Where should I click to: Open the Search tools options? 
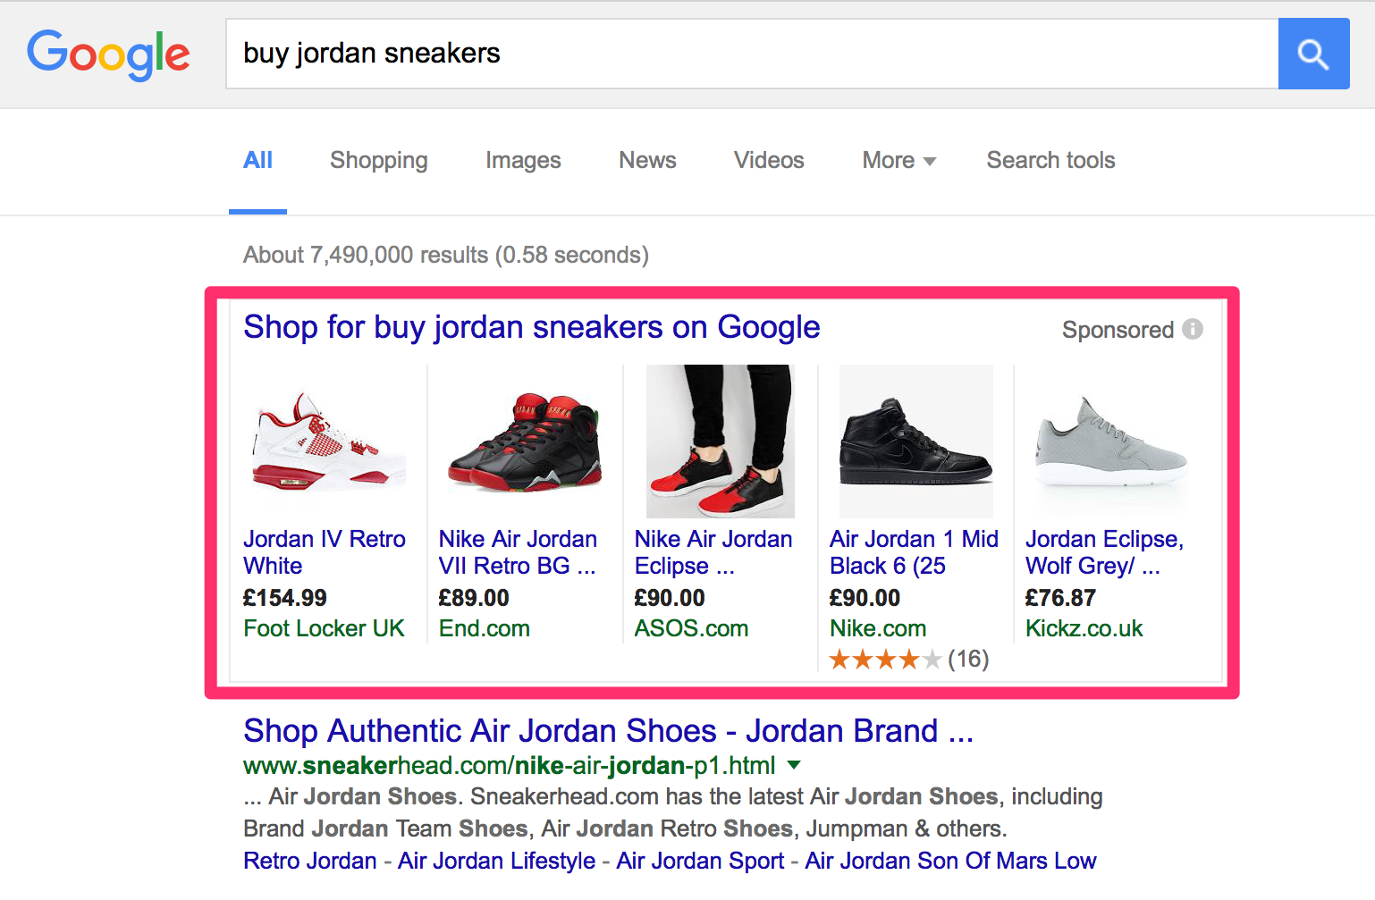(x=1050, y=161)
